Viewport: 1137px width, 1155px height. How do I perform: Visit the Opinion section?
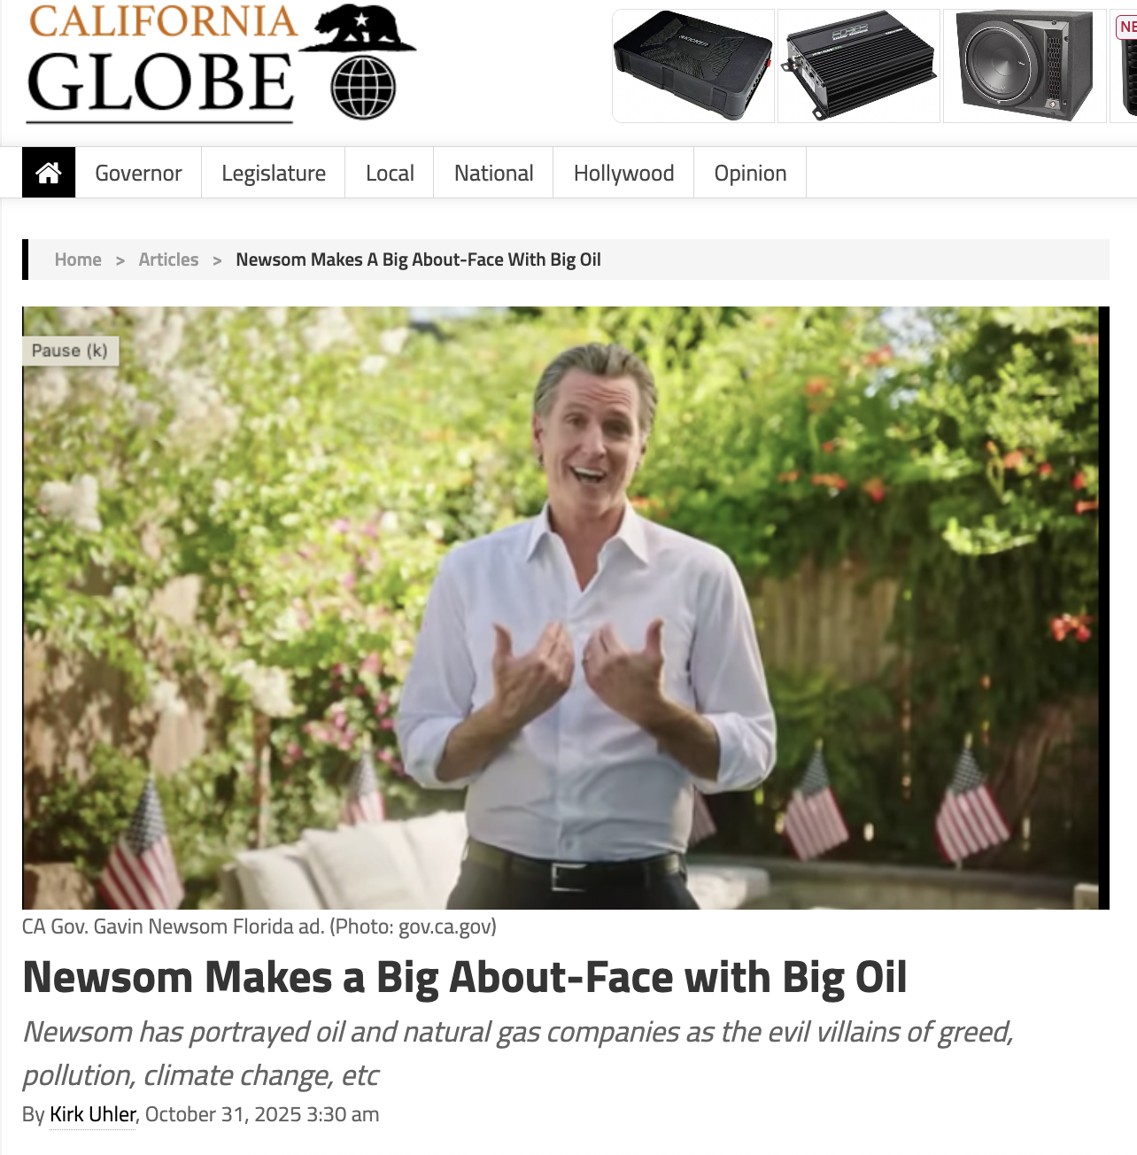tap(750, 173)
